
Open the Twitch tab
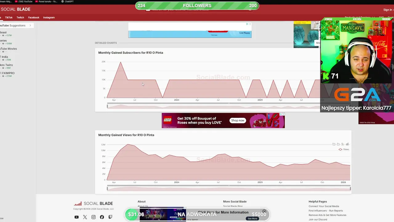tap(20, 18)
